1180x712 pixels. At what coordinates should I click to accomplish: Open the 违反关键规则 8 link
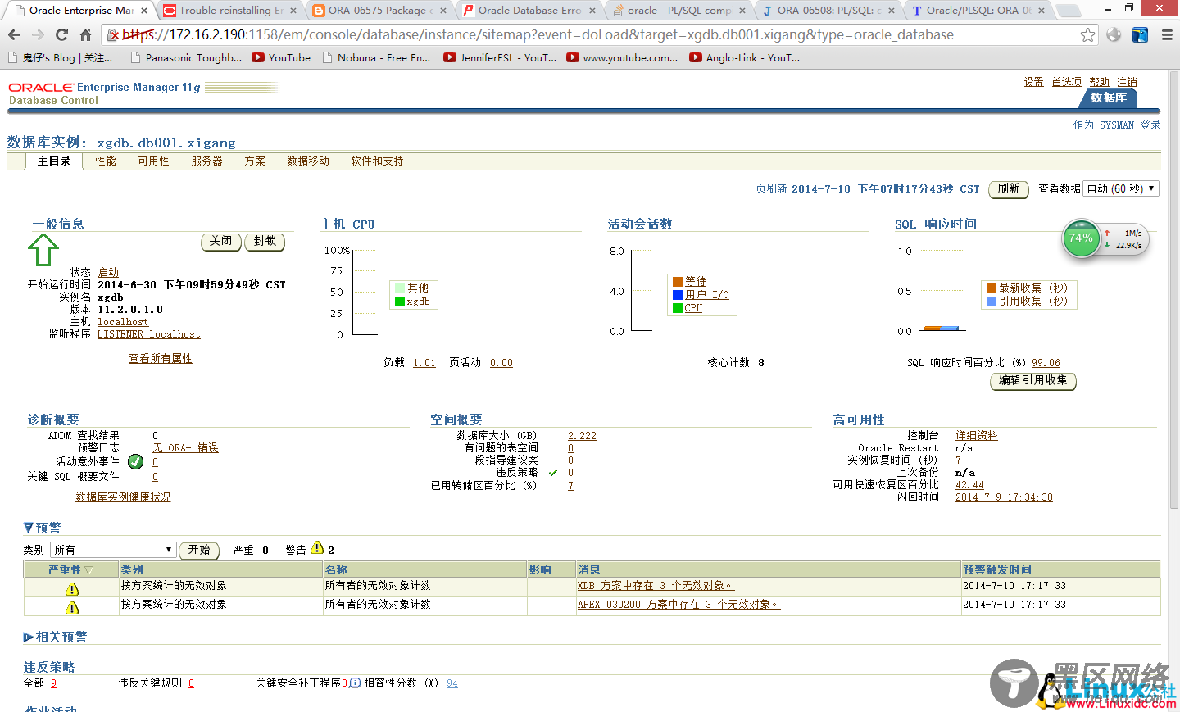[x=191, y=683]
